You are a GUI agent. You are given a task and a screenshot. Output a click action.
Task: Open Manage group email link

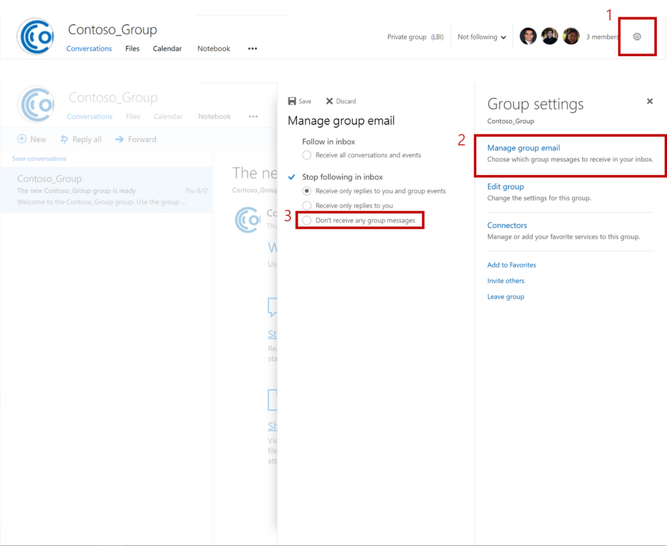(523, 148)
